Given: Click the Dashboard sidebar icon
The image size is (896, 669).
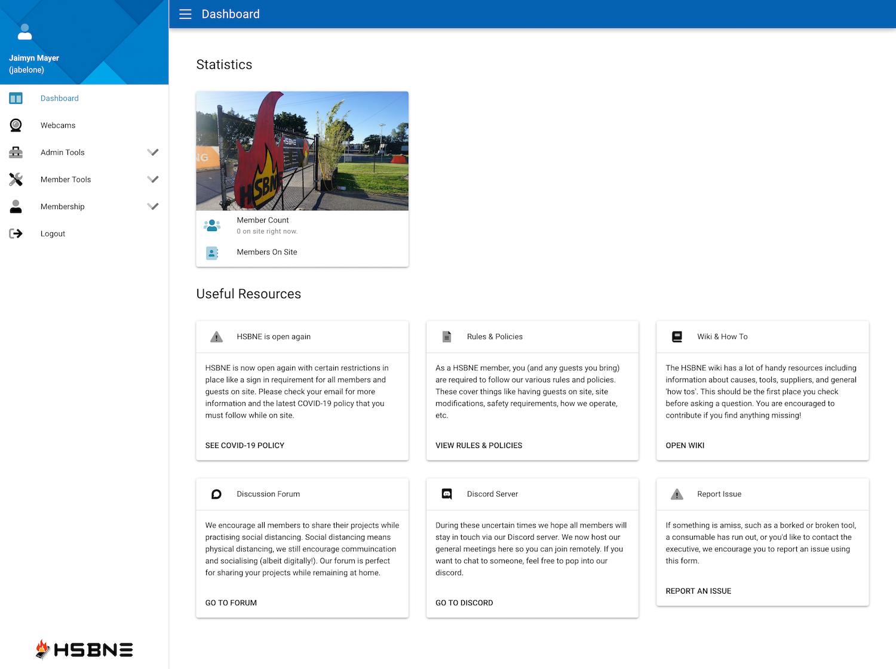Looking at the screenshot, I should pos(16,98).
